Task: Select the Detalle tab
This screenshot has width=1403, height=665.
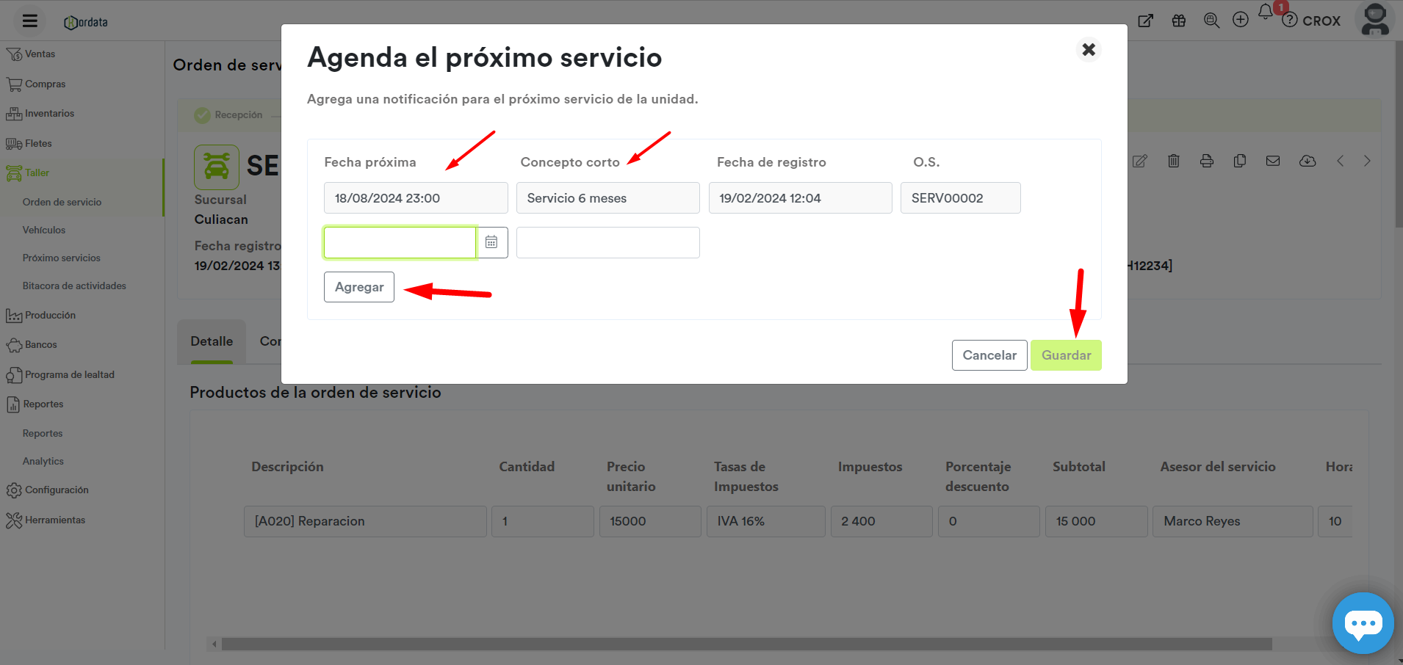Action: point(212,341)
